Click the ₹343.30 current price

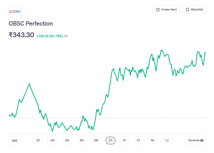click(x=21, y=35)
